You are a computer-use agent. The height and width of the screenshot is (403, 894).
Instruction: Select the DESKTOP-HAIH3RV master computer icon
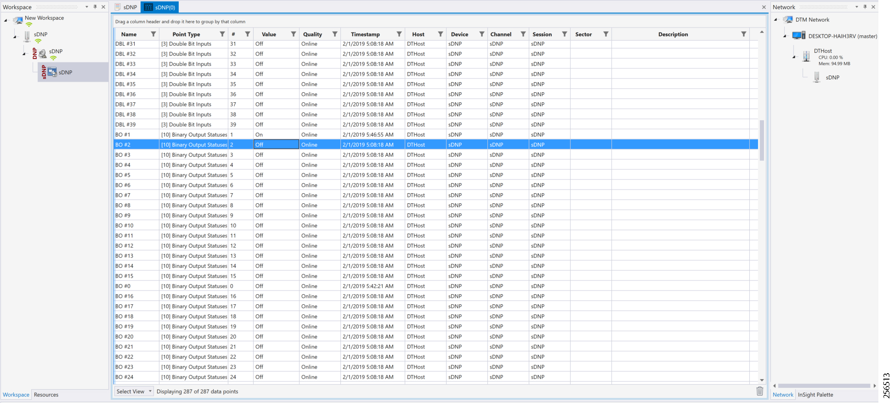click(799, 36)
